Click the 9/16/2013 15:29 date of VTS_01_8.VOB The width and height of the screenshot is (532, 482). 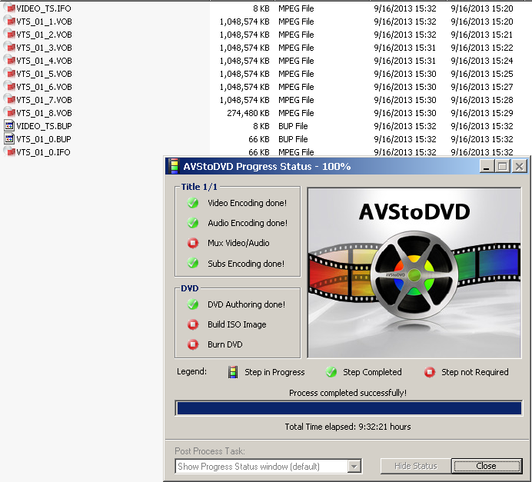[x=482, y=113]
